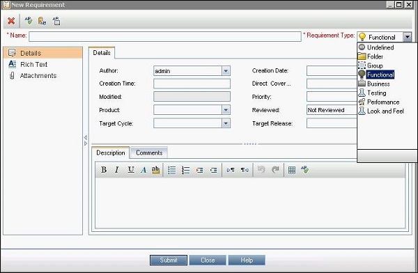Collapse the Requirement Type dropdown arrow
Image resolution: width=418 pixels, height=273 pixels.
coord(408,37)
